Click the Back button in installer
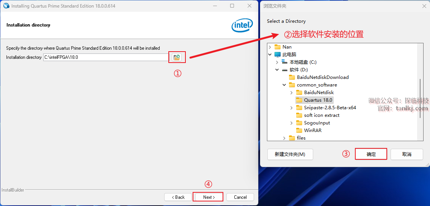This screenshot has width=430, height=206. pyautogui.click(x=178, y=197)
